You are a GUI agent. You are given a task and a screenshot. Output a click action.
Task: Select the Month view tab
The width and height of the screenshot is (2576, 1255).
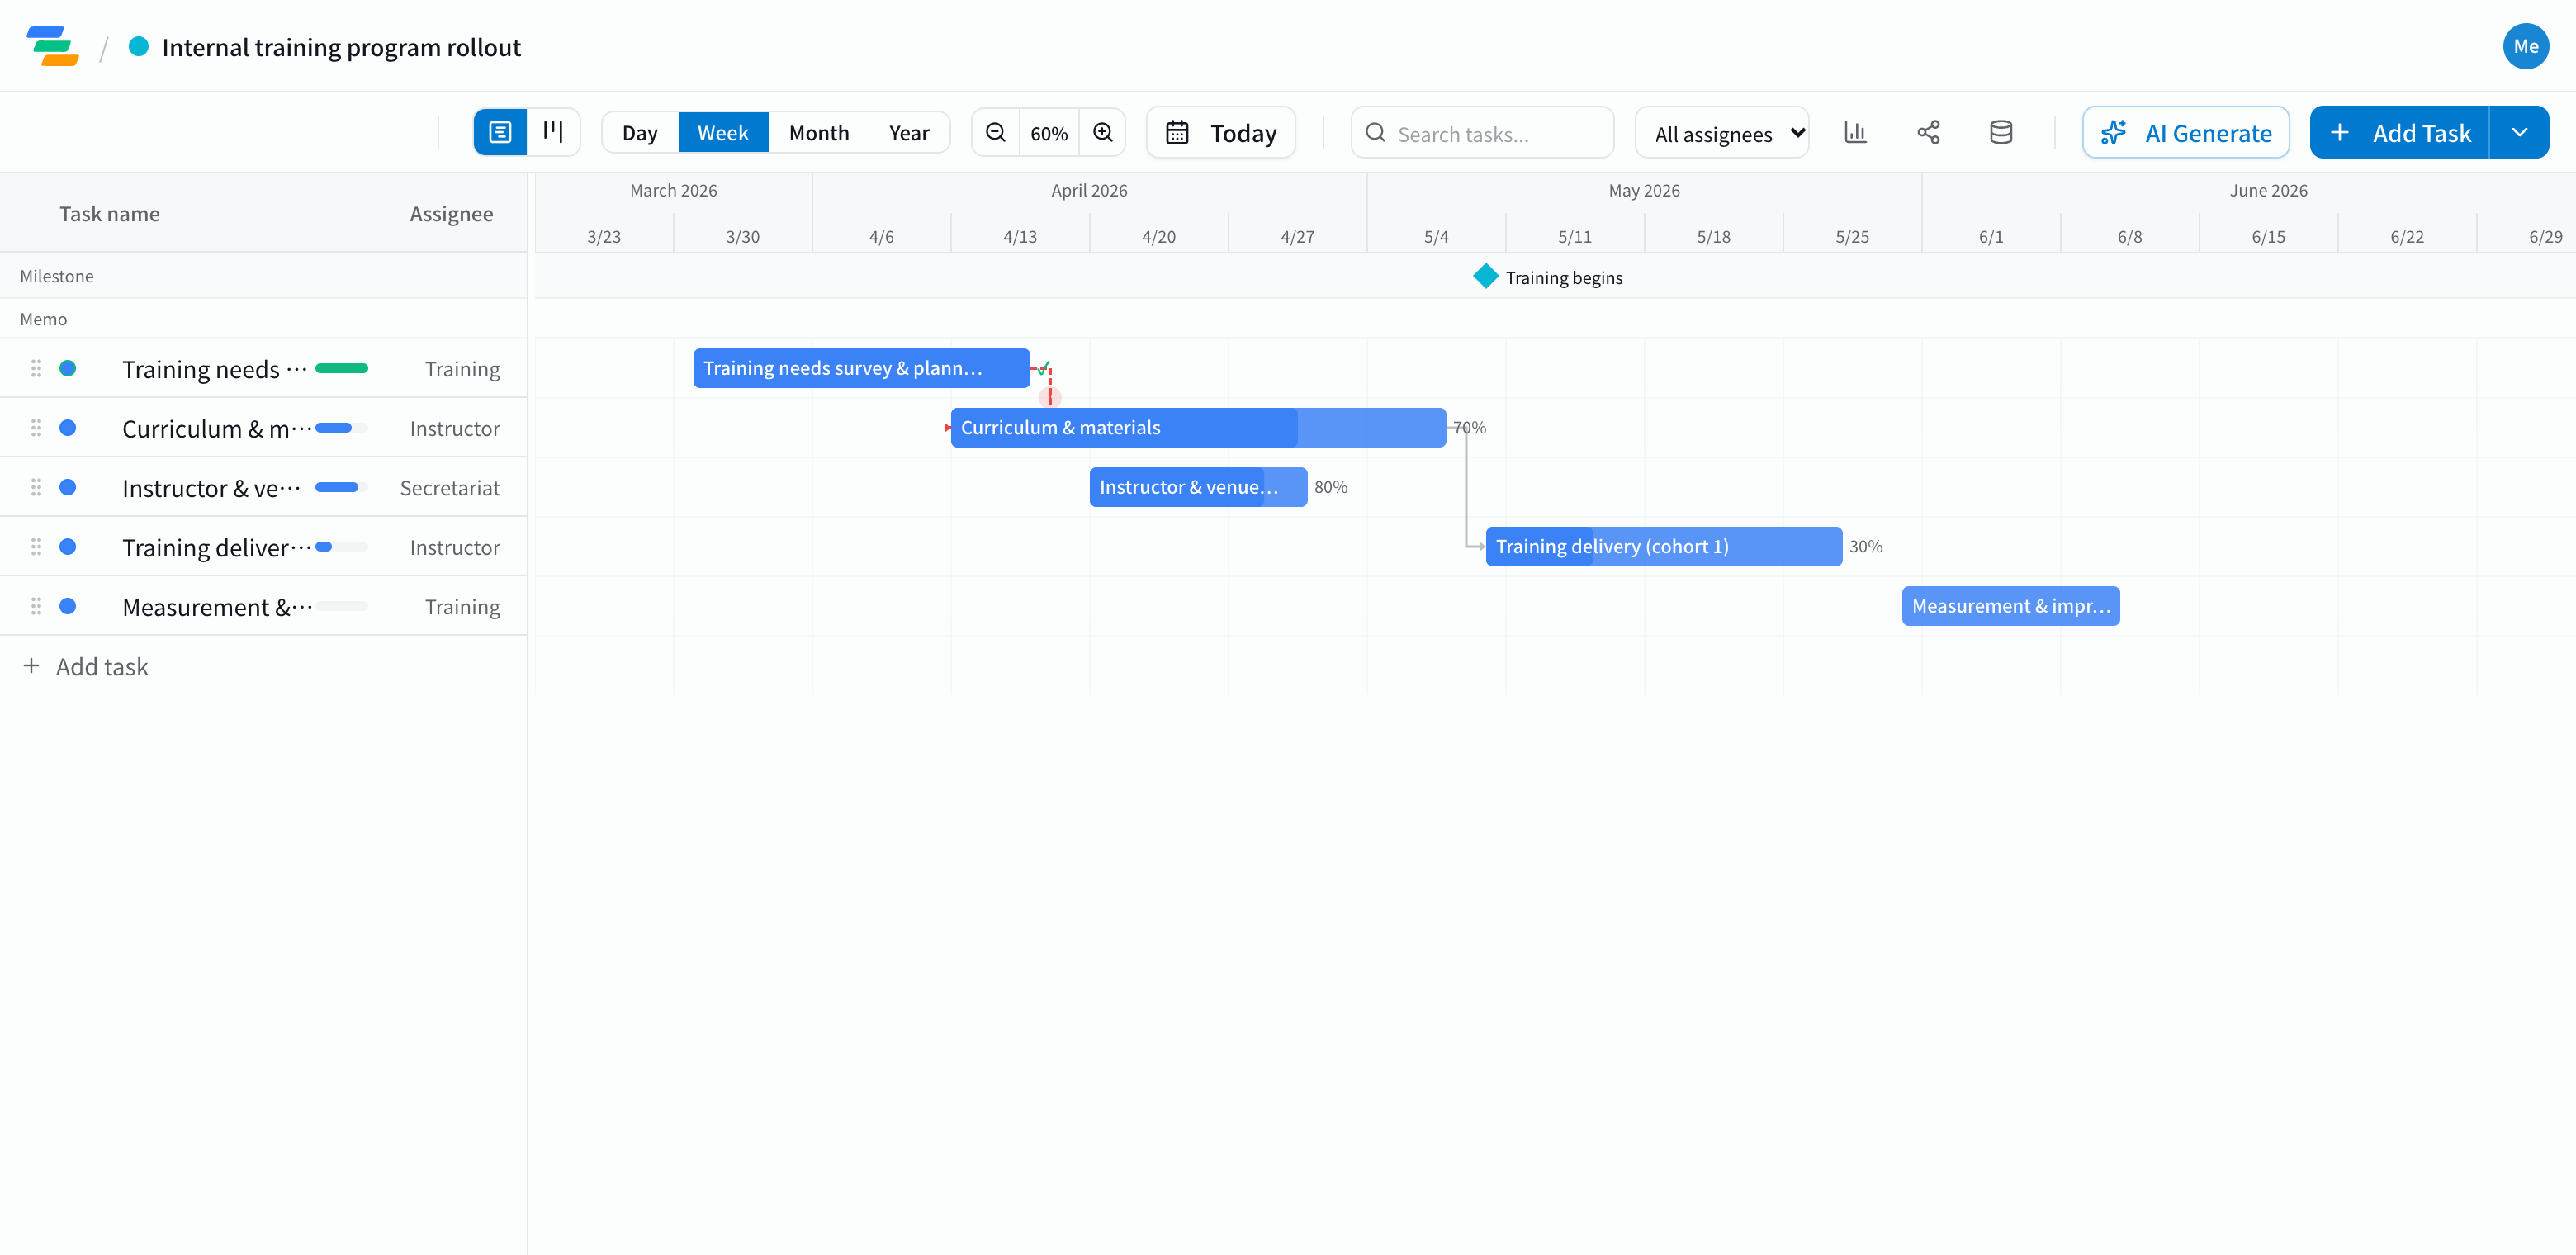[819, 132]
